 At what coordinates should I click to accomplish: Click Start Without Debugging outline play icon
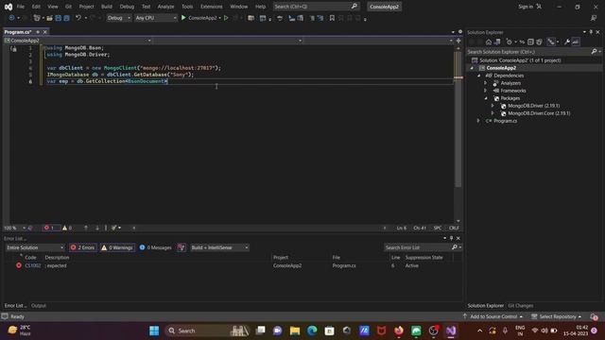click(226, 18)
